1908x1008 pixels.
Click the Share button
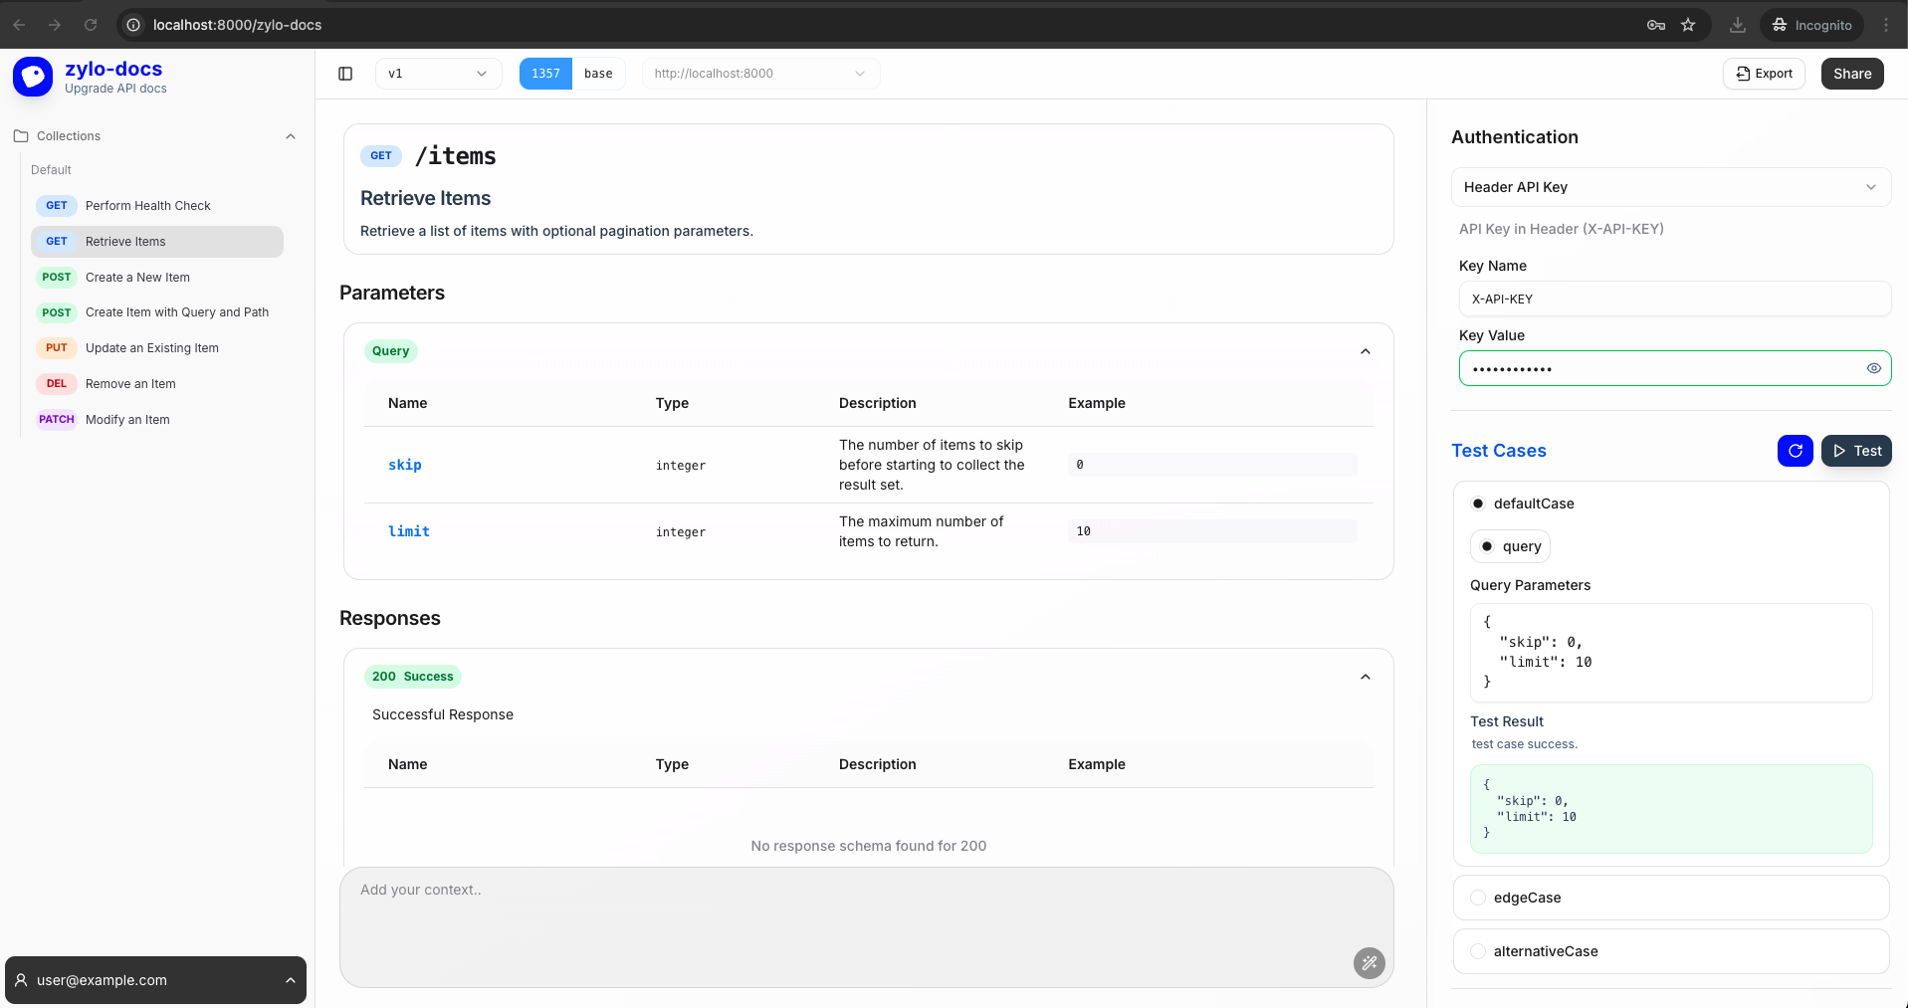click(1852, 74)
